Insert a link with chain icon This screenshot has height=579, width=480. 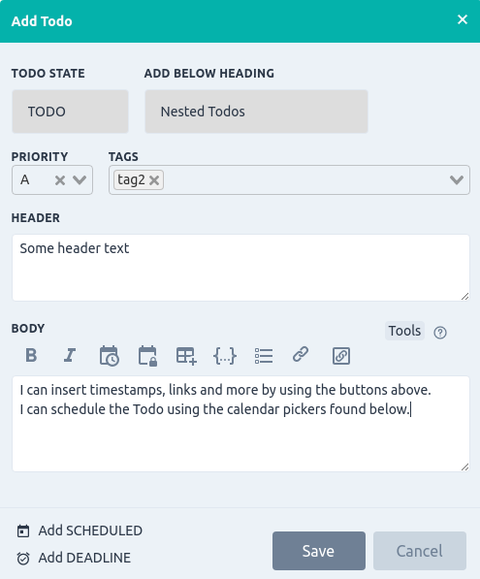point(301,355)
